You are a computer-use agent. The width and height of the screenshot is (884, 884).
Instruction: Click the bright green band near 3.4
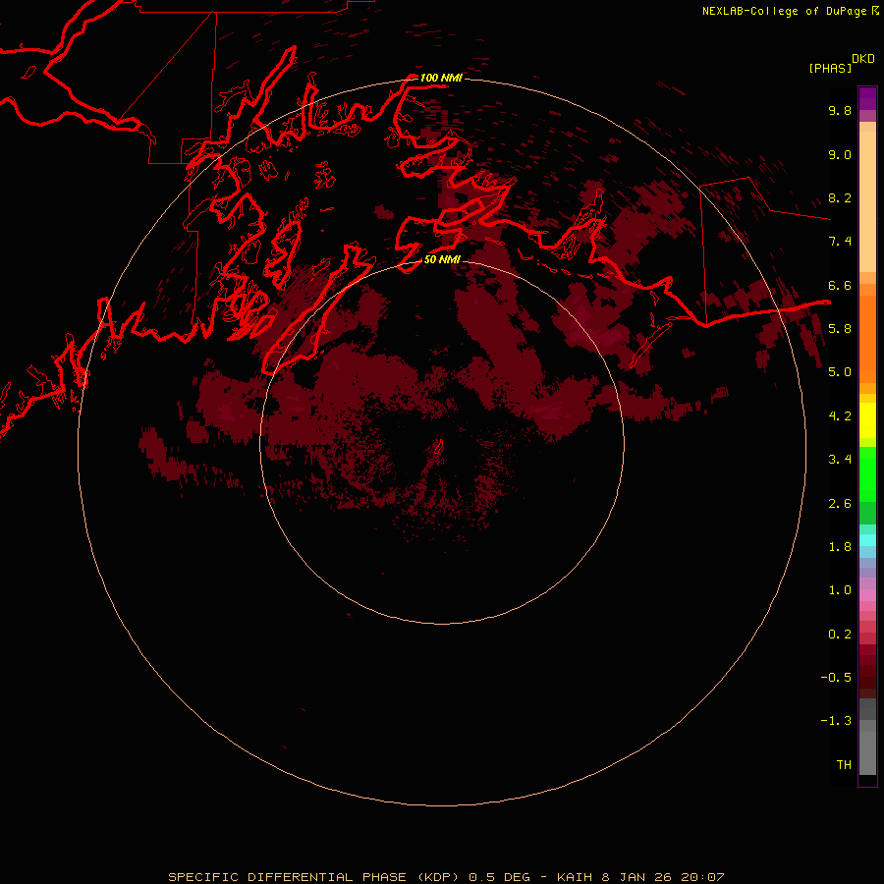coord(867,474)
